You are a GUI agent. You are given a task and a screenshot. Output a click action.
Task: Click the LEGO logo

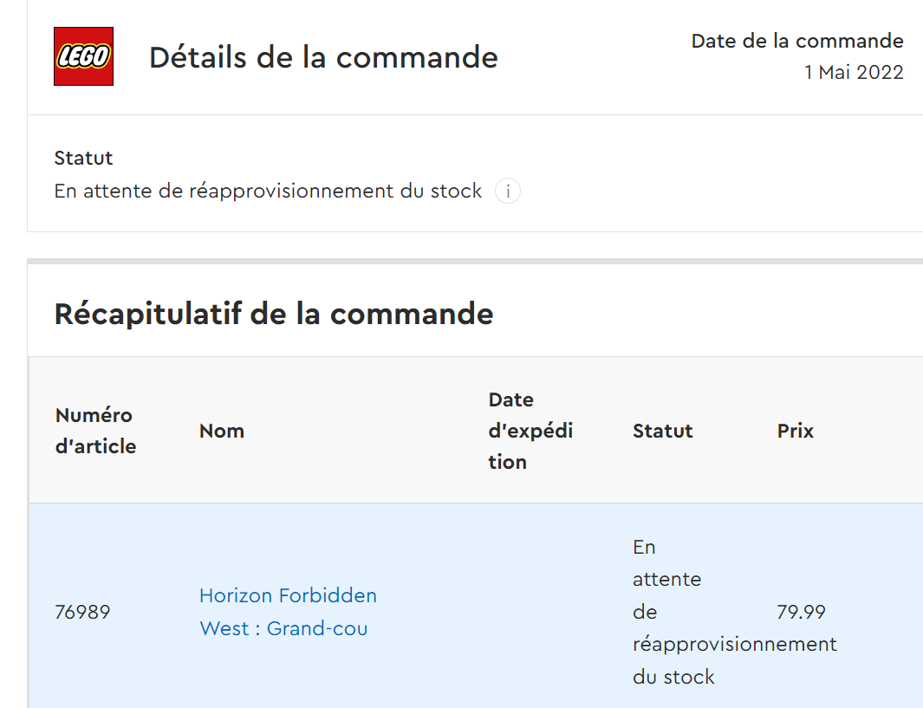83,56
